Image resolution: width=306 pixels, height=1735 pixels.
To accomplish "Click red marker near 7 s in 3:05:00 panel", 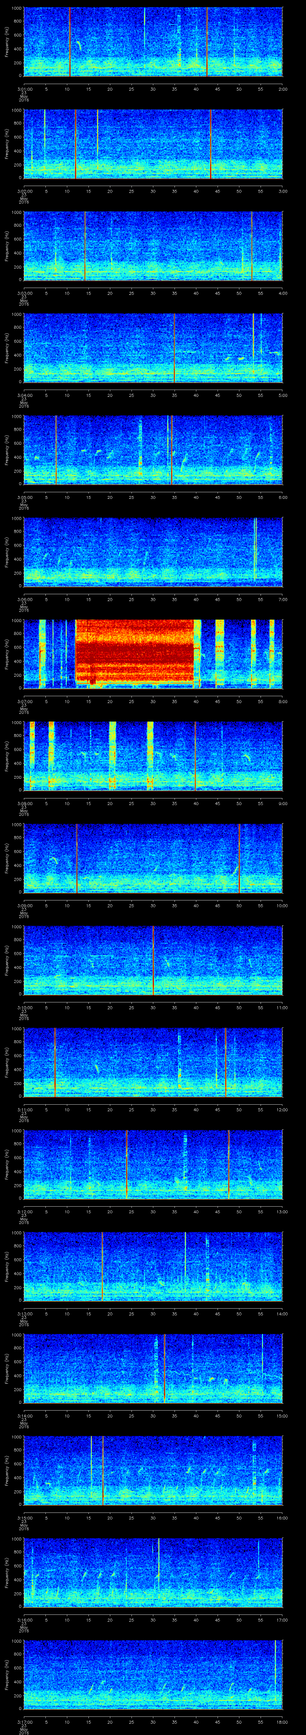I will (56, 450).
